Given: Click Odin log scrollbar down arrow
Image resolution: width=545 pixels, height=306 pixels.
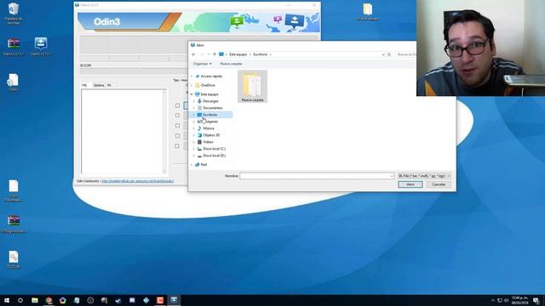Looking at the screenshot, I should tap(164, 172).
